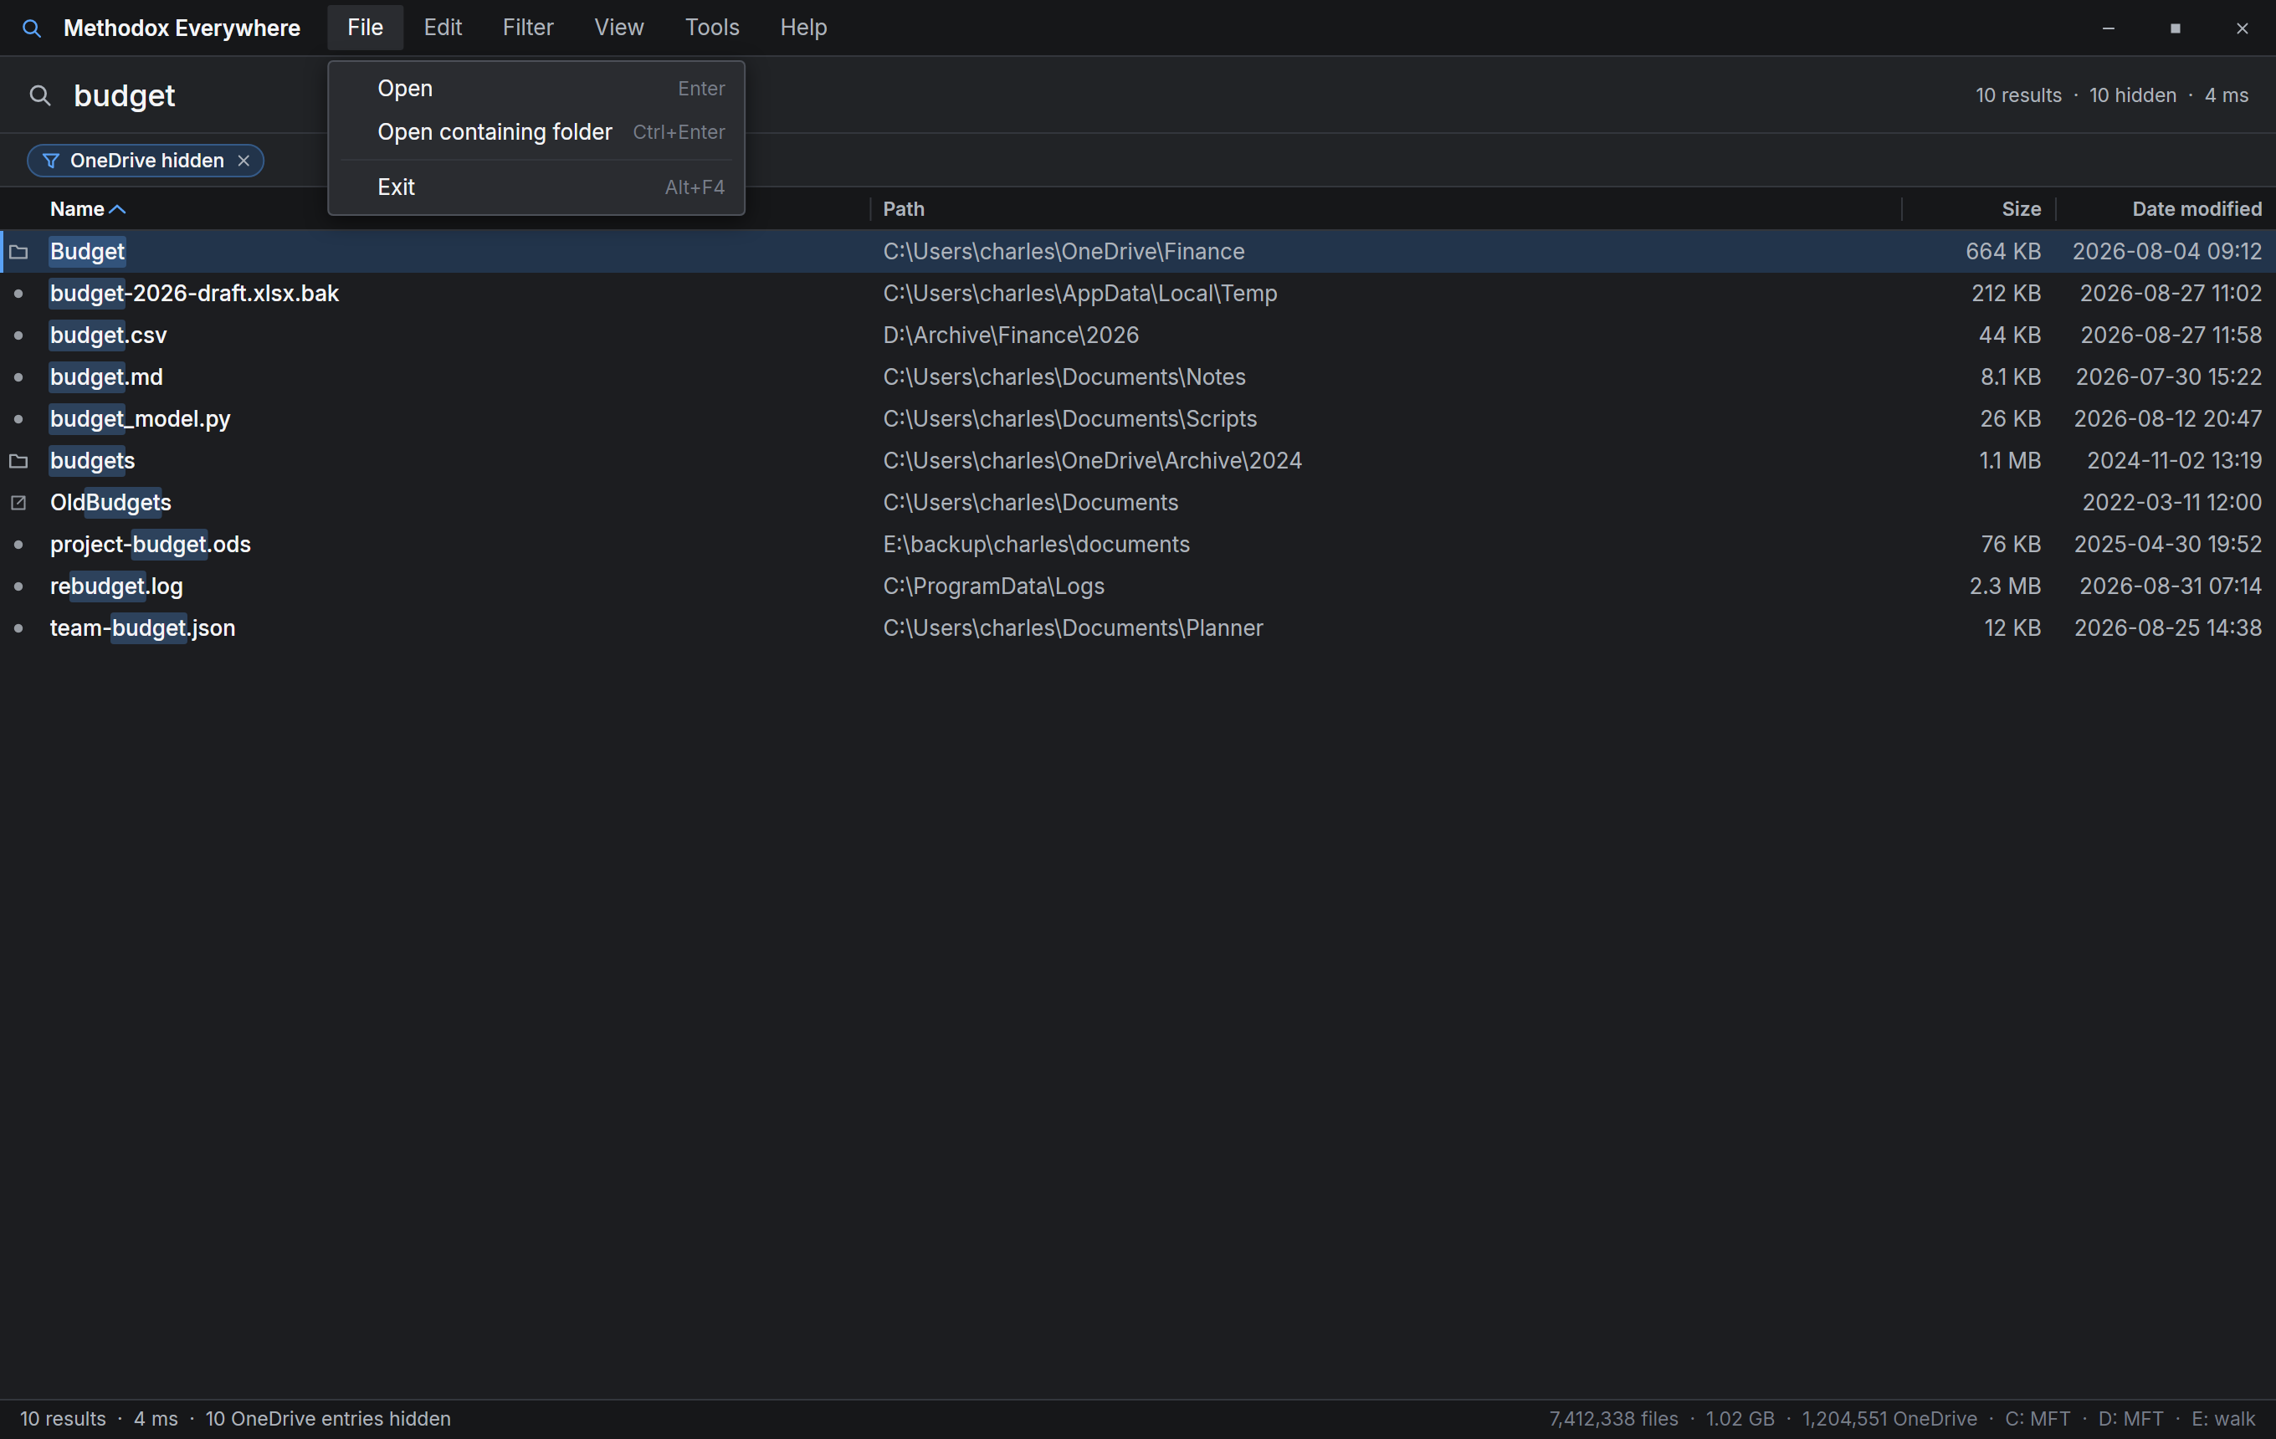
Task: Select the budget.md file name
Action: coord(106,377)
